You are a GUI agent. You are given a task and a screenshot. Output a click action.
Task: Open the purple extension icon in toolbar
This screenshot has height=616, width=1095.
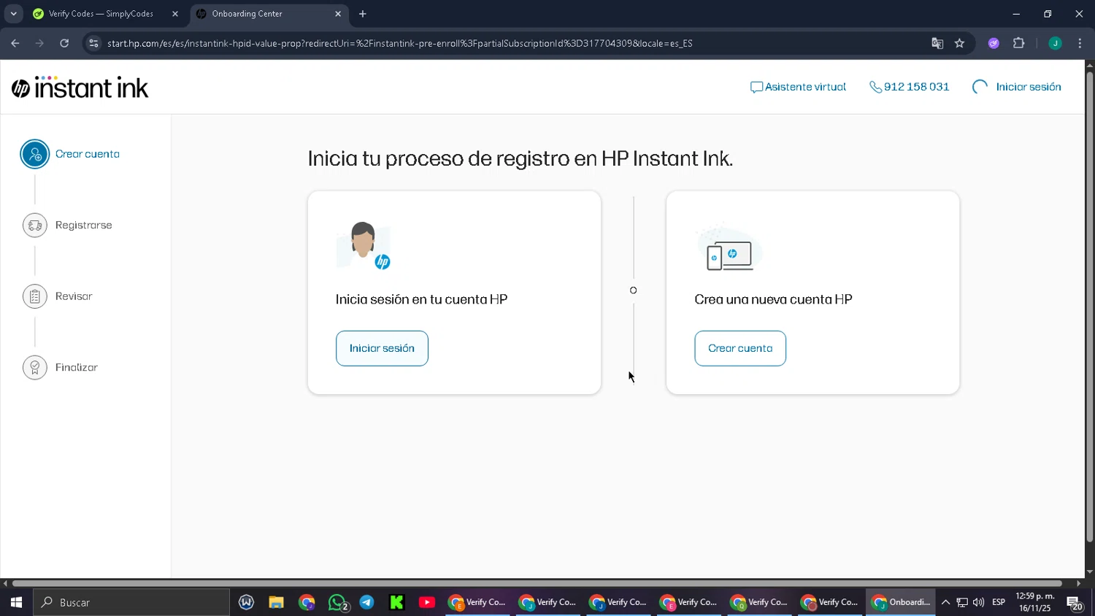coord(994,43)
